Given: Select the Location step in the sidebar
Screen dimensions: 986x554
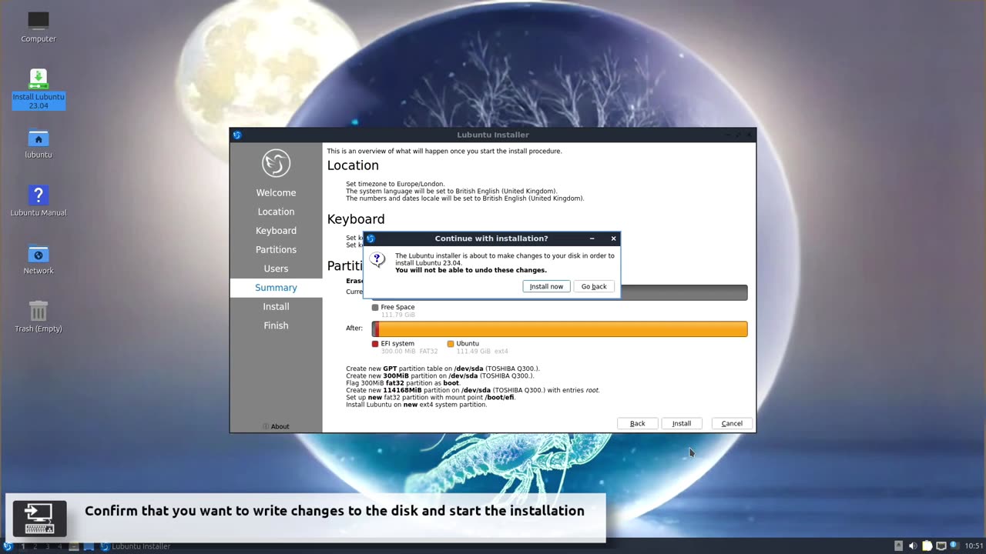Looking at the screenshot, I should [276, 212].
